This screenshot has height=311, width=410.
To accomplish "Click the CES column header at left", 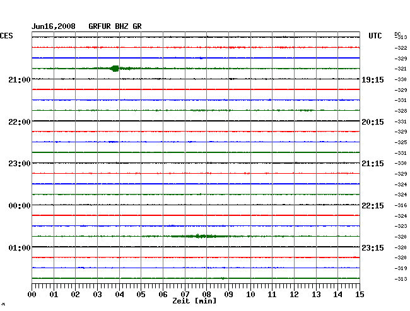I will pyautogui.click(x=6, y=36).
